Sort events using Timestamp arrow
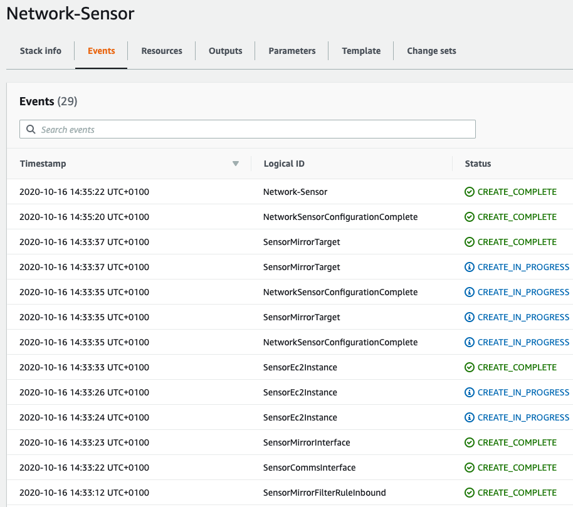The height and width of the screenshot is (507, 573). (x=236, y=164)
